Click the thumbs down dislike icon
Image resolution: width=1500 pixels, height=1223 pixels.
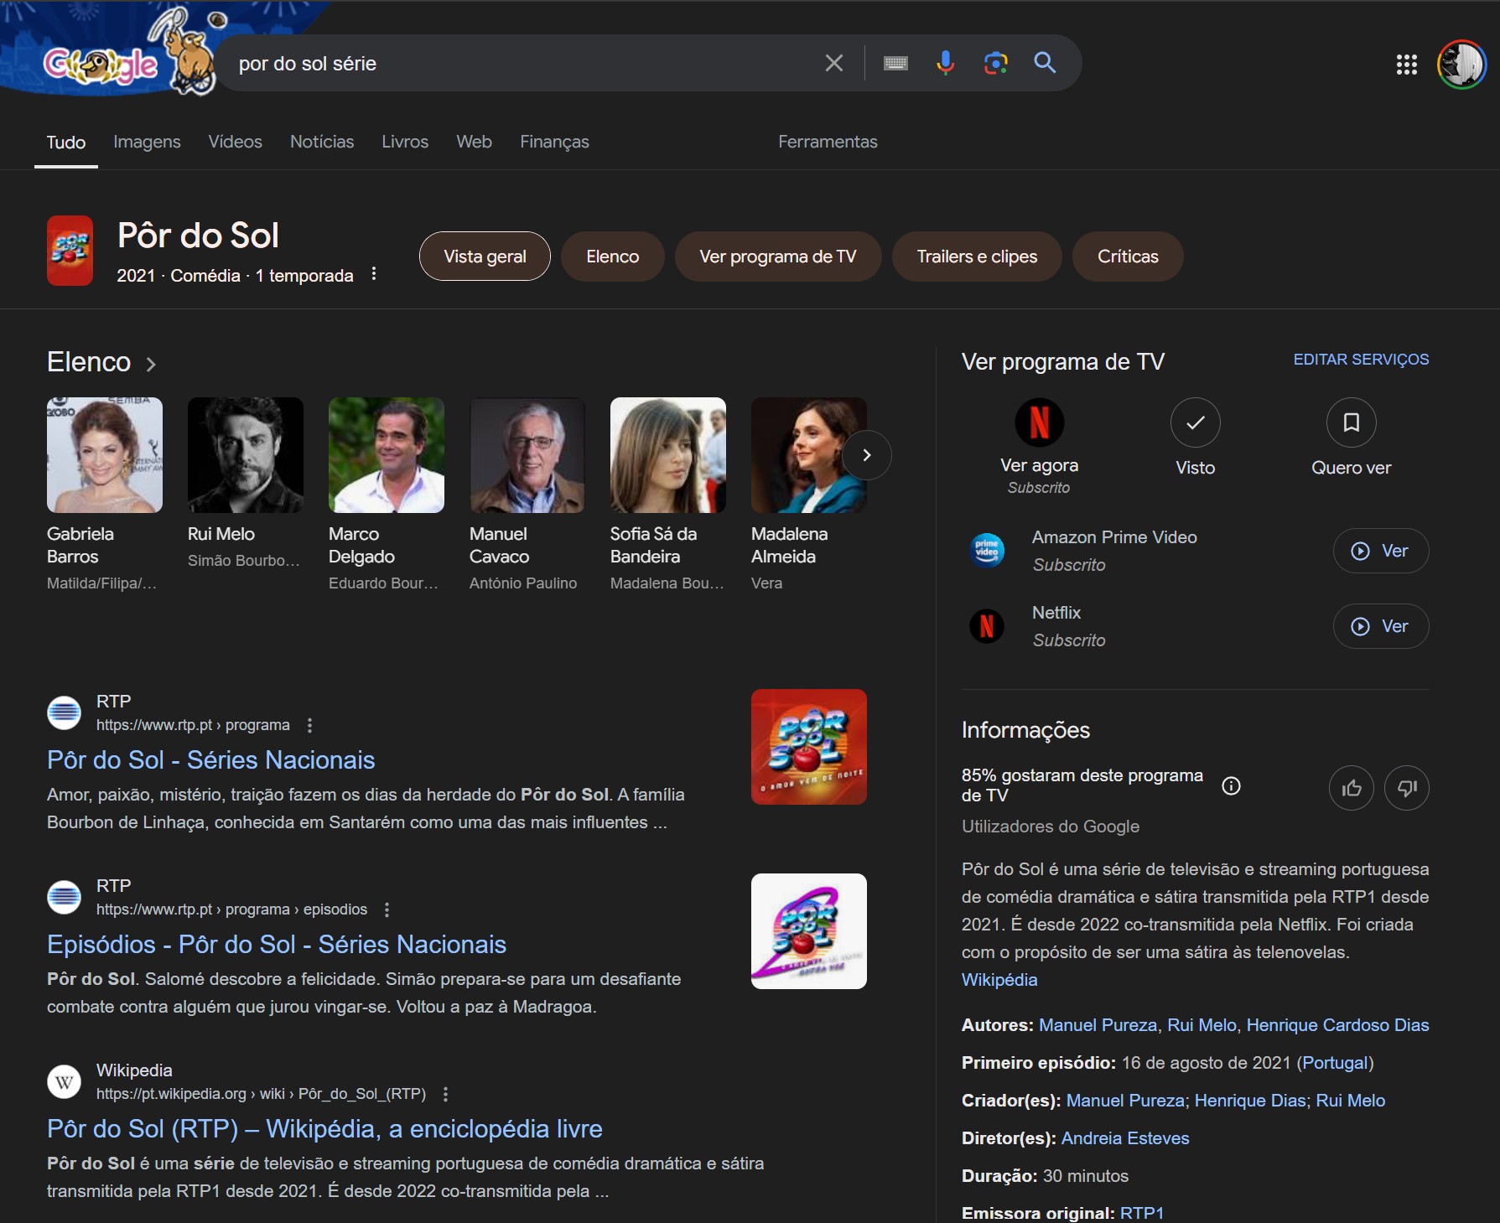pos(1406,788)
